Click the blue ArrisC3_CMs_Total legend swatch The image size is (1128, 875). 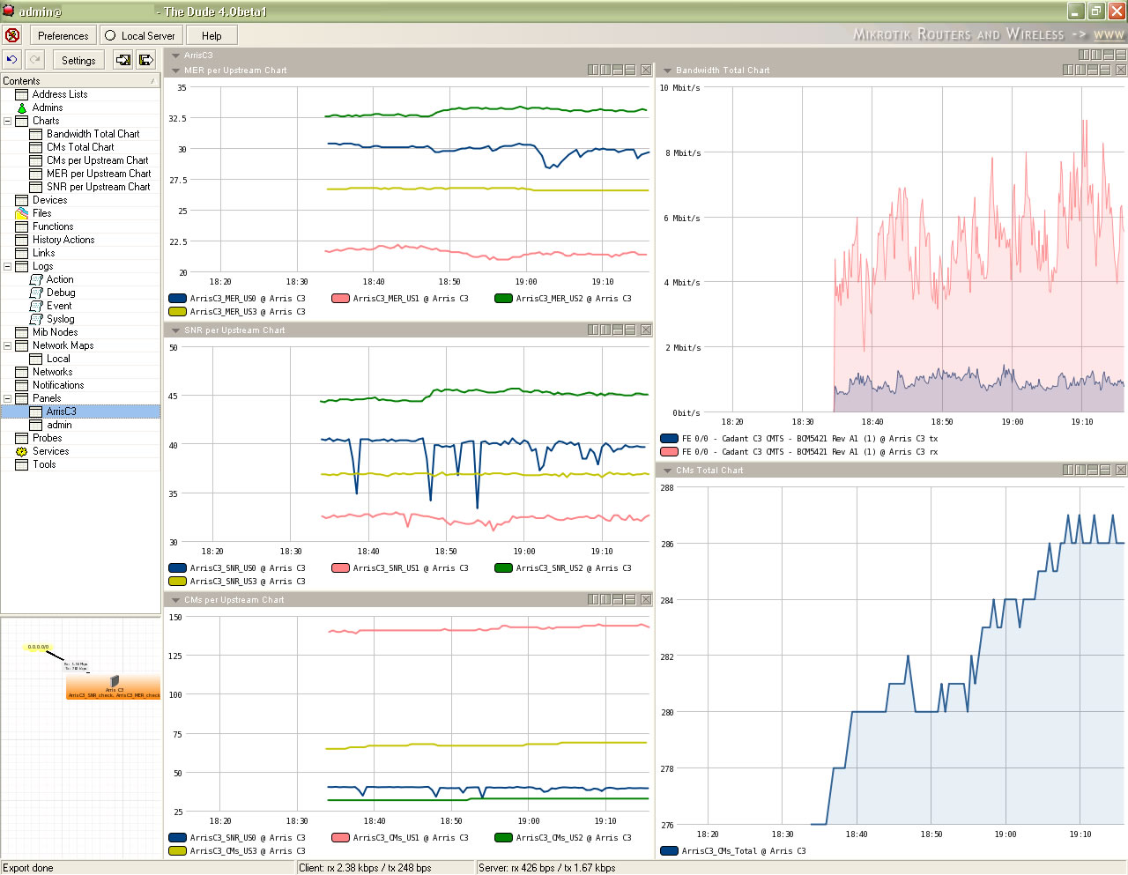[x=669, y=851]
